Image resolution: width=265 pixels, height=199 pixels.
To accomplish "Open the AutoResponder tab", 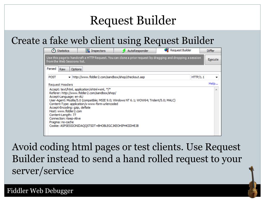I will (135, 51).
